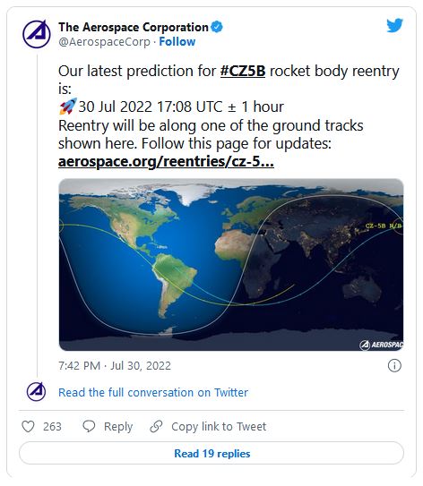The width and height of the screenshot is (423, 486).
Task: Open the aerospace.org/reentries link
Action: click(166, 161)
